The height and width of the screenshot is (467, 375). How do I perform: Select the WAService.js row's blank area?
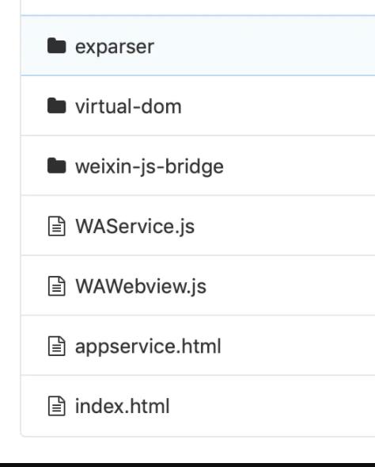coord(282,225)
